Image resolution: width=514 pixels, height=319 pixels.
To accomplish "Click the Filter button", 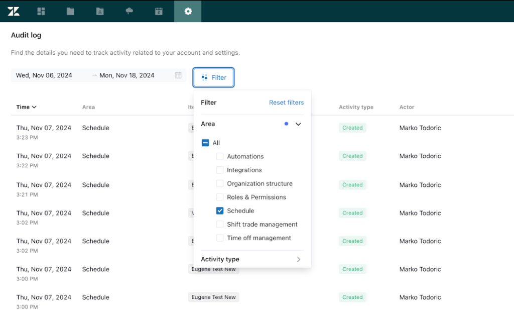I will (x=213, y=77).
